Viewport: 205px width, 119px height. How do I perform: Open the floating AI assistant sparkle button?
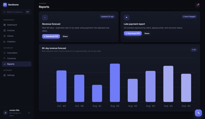point(198,113)
